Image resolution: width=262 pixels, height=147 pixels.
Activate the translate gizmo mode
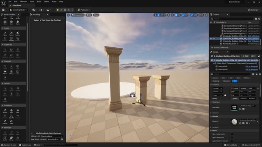tap(158, 15)
